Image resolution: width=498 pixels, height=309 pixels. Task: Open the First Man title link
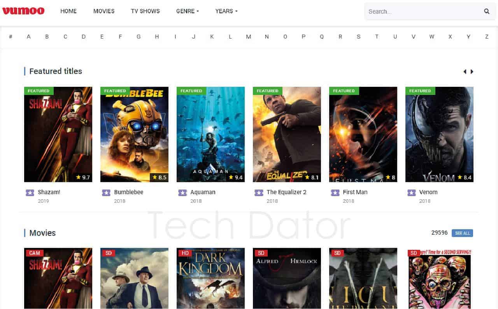(355, 192)
